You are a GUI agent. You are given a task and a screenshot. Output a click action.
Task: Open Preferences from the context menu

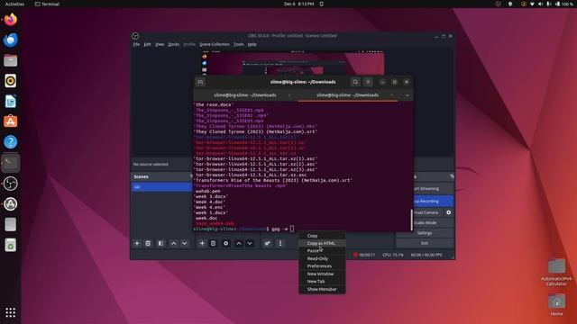(x=319, y=266)
